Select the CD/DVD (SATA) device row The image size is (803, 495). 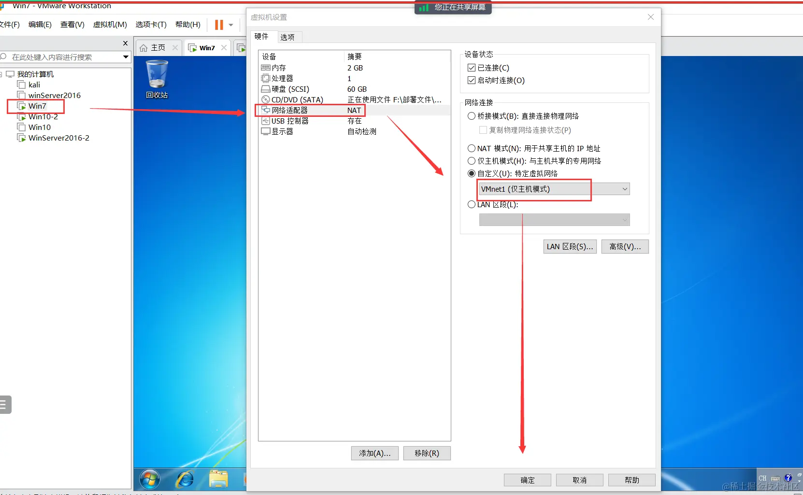355,99
